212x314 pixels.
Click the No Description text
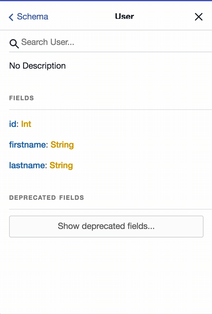(x=37, y=66)
